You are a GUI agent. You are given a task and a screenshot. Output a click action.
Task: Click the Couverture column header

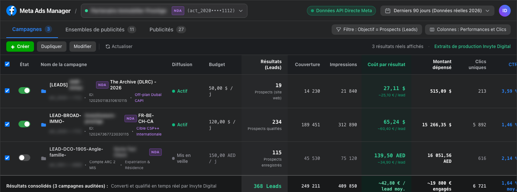coord(307,65)
